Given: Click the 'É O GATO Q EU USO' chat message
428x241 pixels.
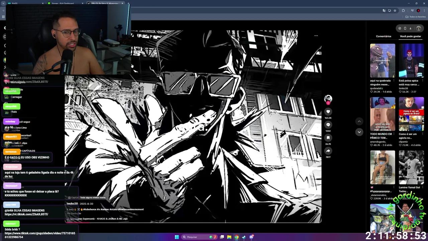Looking at the screenshot, I should [x=27, y=157].
